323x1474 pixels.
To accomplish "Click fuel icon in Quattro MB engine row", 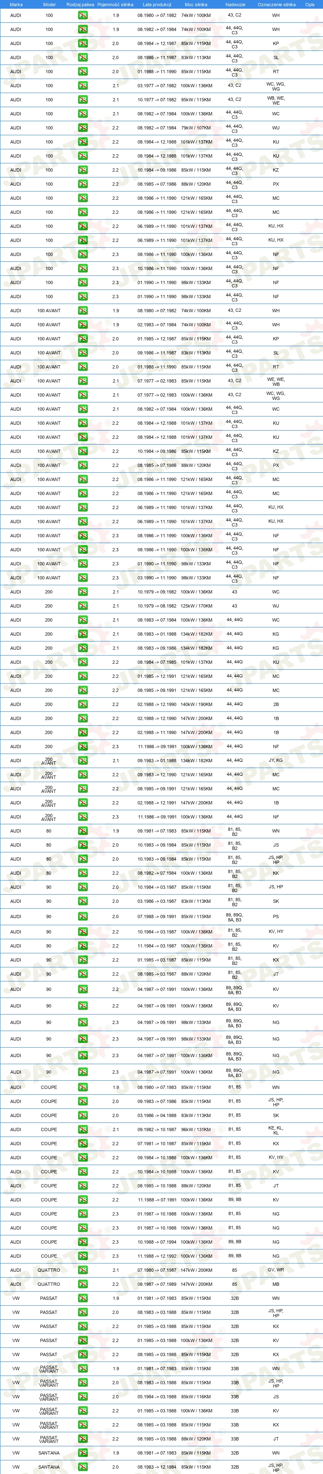I will 83,1284.
